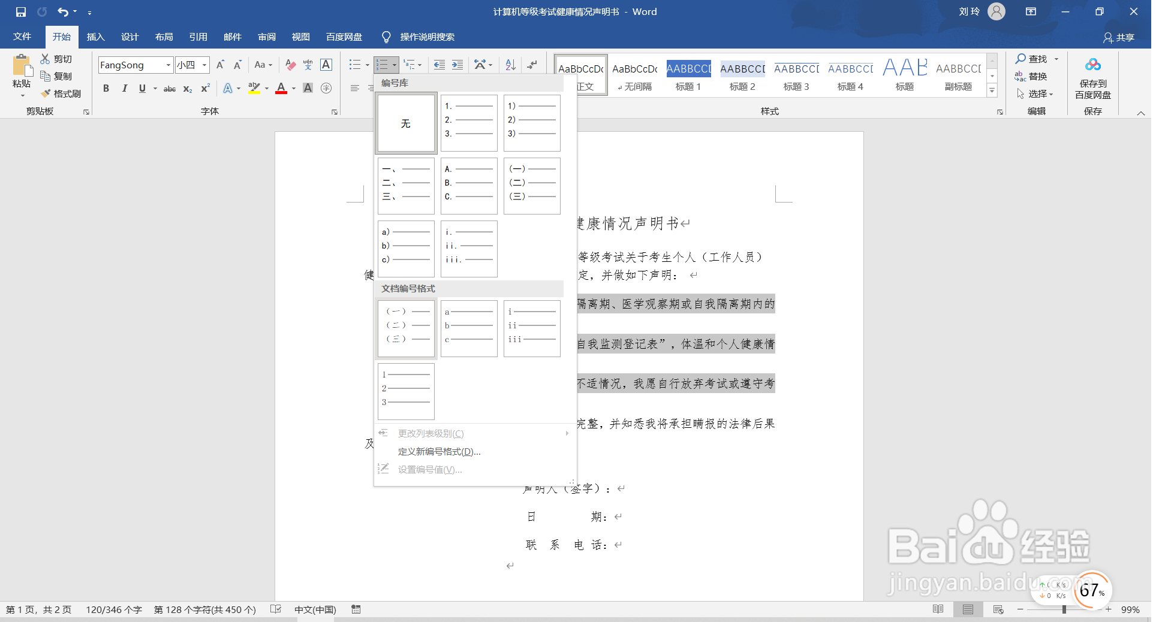Click the Character Border icon
Screen dimensions: 1156x622
click(326, 65)
